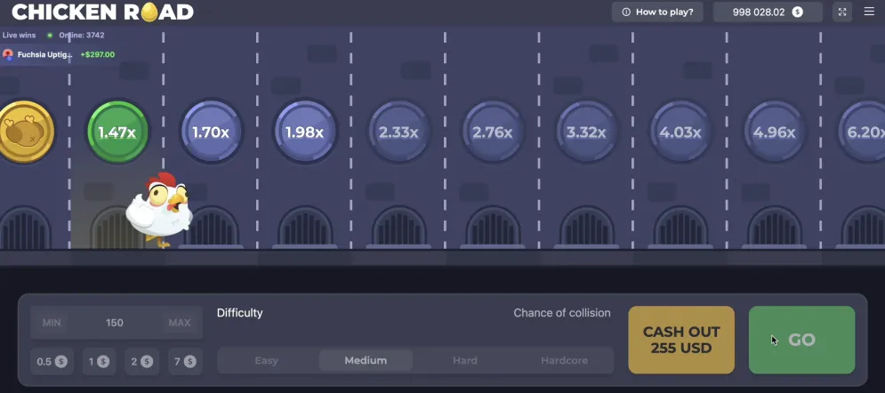The width and height of the screenshot is (885, 393).
Task: Choose the 2 dollar quick bet
Action: [141, 361]
